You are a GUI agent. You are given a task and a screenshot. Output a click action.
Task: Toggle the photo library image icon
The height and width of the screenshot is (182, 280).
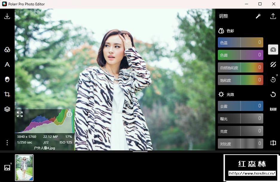[7, 167]
